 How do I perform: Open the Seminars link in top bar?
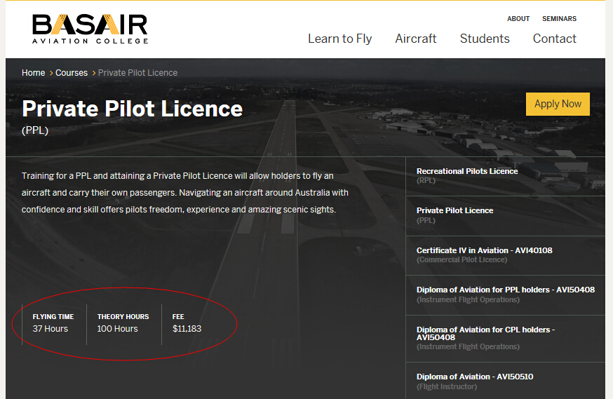559,19
